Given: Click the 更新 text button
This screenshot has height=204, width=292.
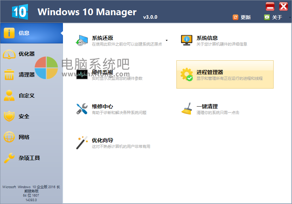Looking at the screenshot, I should 246,17.
